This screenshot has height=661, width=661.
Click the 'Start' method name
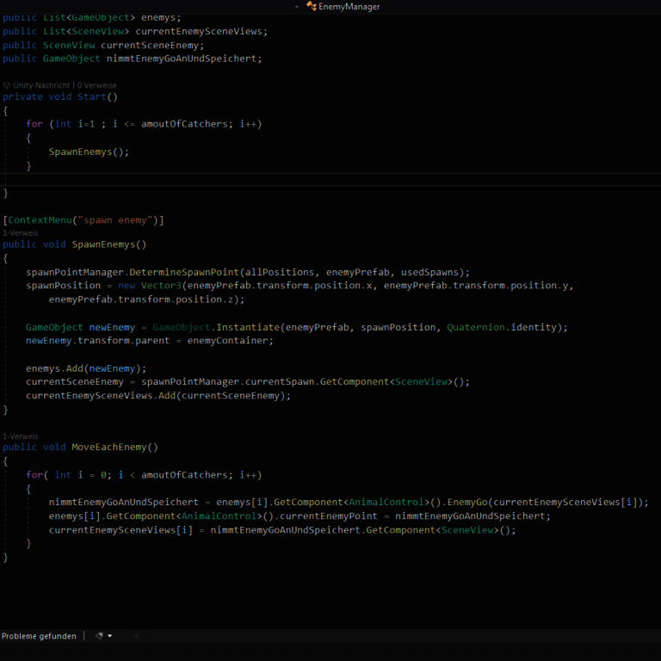point(92,96)
